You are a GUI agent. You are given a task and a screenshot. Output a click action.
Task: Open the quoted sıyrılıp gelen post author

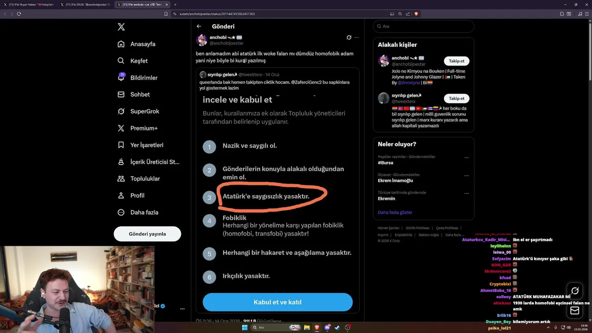[x=222, y=74]
